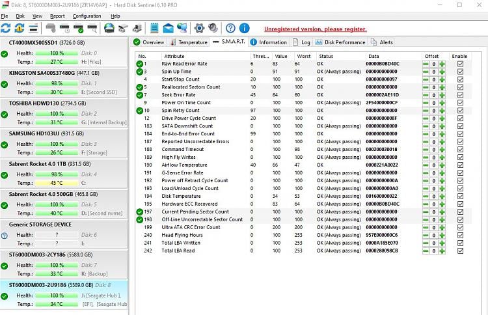This screenshot has width=488, height=315.
Task: Switch to the Temperature tab
Action: [189, 42]
